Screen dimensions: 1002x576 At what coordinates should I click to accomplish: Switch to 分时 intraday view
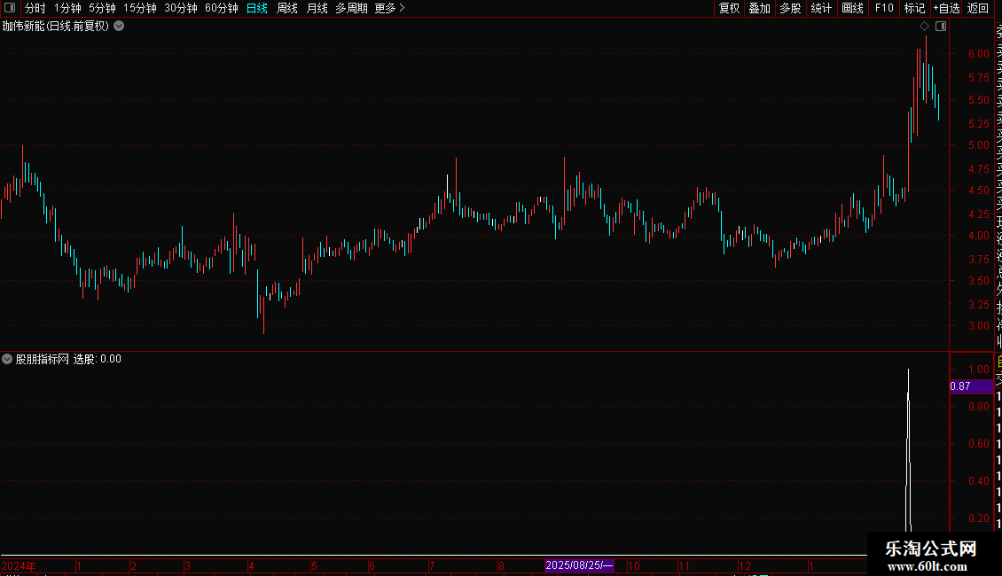35,8
